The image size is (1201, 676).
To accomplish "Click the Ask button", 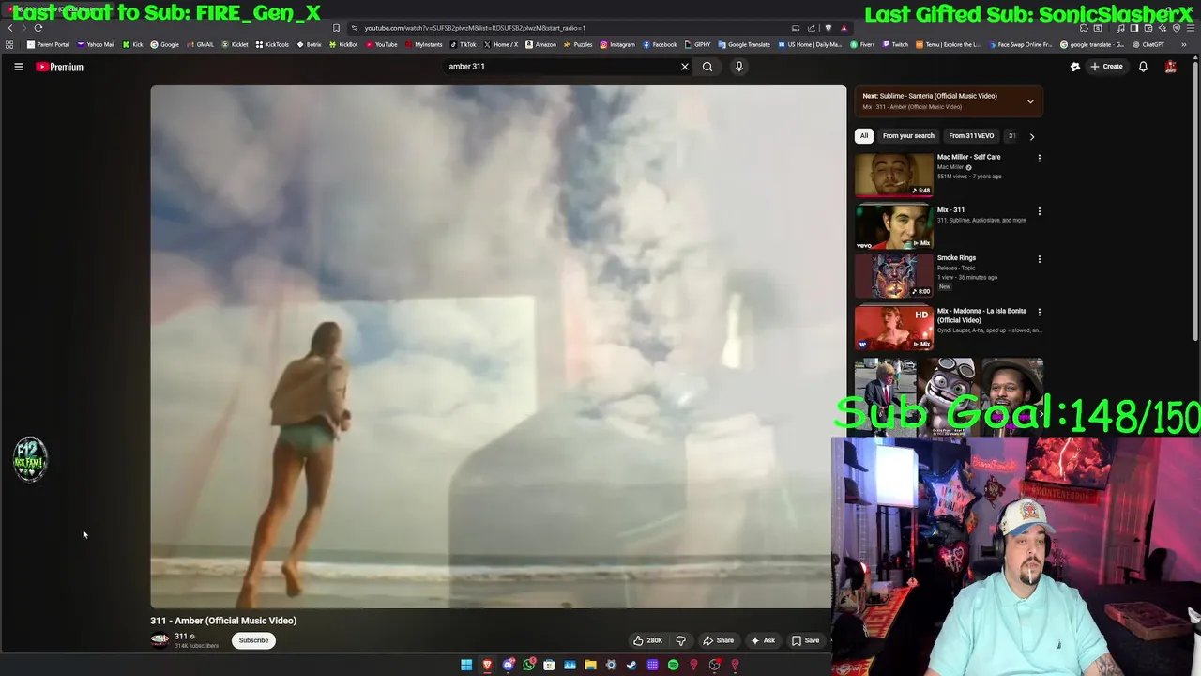I will 763,640.
